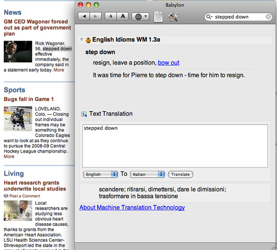The width and height of the screenshot is (277, 250).
Task: Click More link after hockey league story
Action: [9, 157]
